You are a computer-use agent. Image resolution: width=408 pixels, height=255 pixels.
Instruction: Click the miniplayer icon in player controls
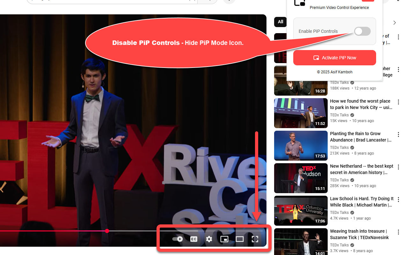224,239
